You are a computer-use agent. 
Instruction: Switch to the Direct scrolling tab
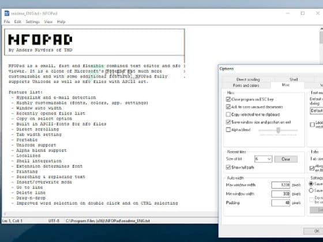click(x=248, y=80)
